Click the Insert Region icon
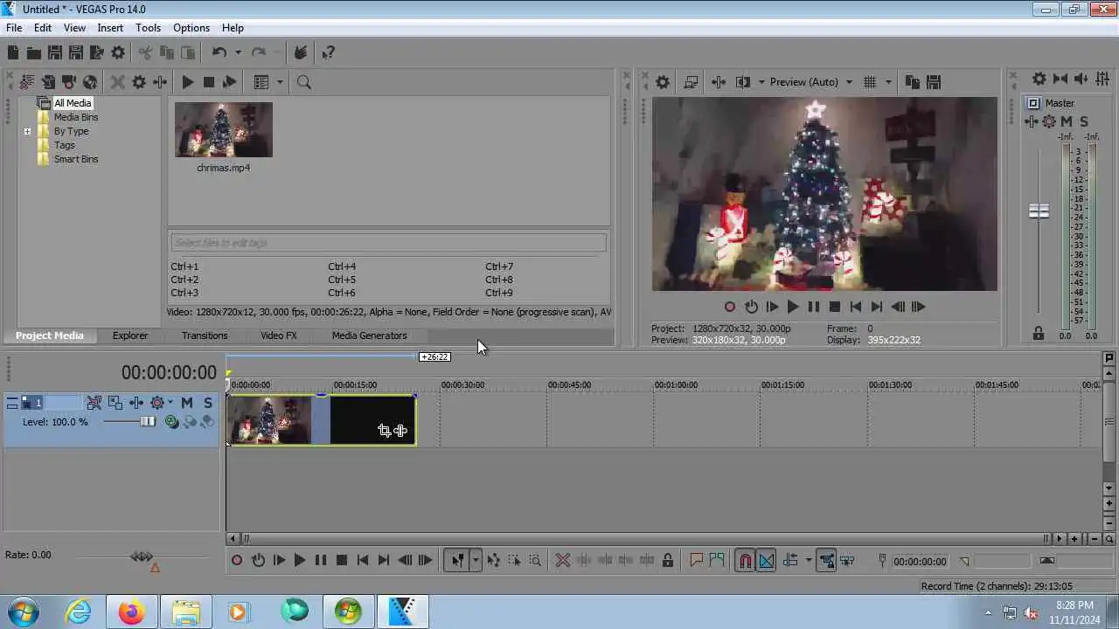The width and height of the screenshot is (1119, 629). click(x=717, y=561)
